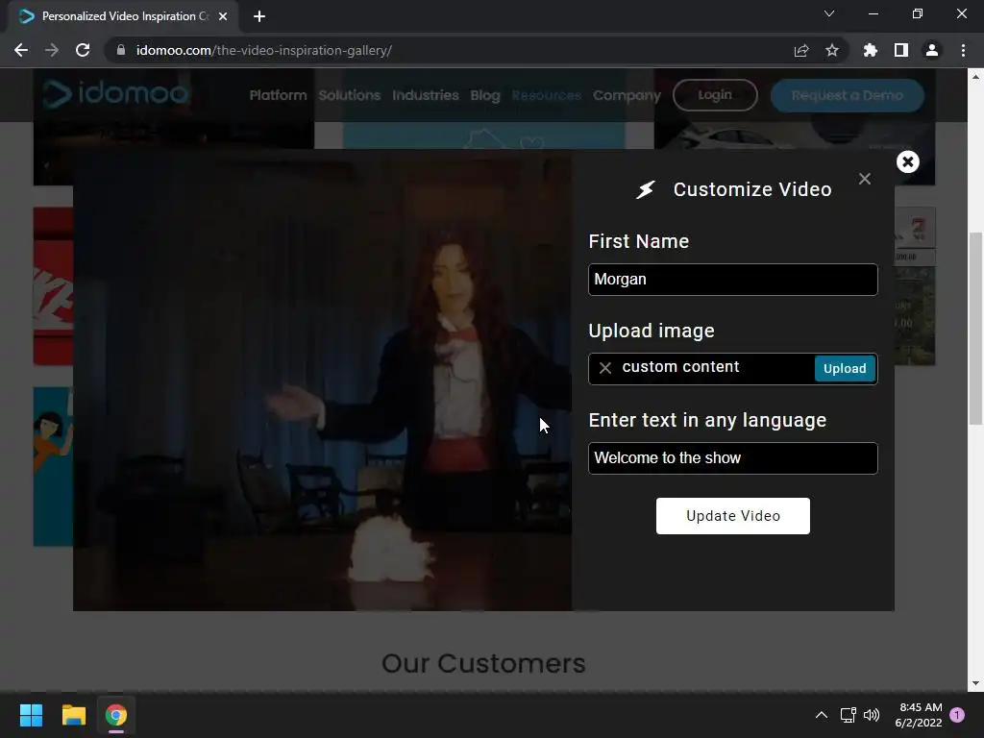Image resolution: width=984 pixels, height=738 pixels.
Task: Open the Company menu
Action: (x=627, y=95)
